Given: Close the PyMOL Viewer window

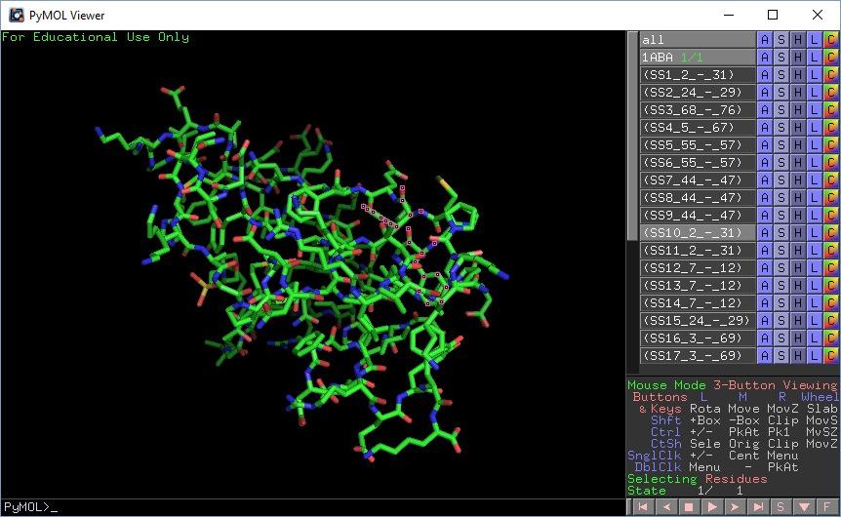Looking at the screenshot, I should 818,15.
